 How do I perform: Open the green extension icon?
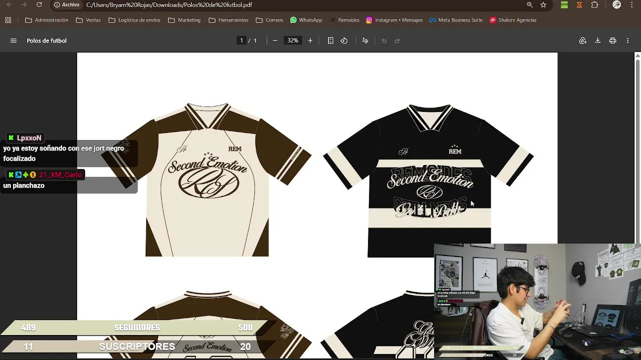click(x=564, y=4)
